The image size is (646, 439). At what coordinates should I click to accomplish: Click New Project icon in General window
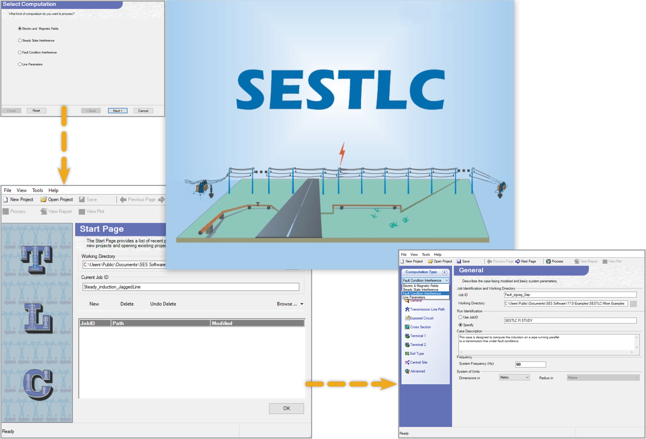pos(402,261)
